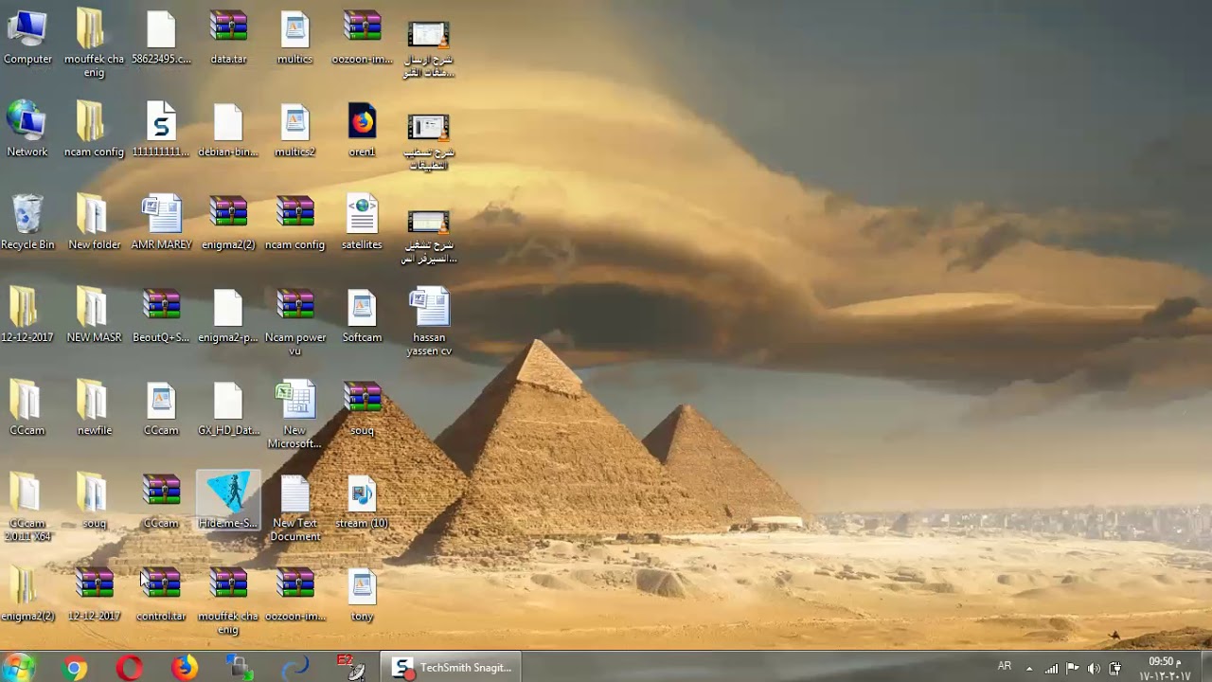
Task: Select the ncam config archive icon
Action: (294, 224)
